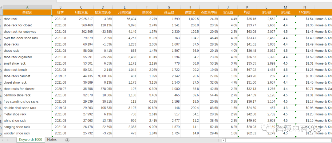The image size is (332, 143).
Task: Click the 9,000.00% growth rate cell
Action: 103,76
